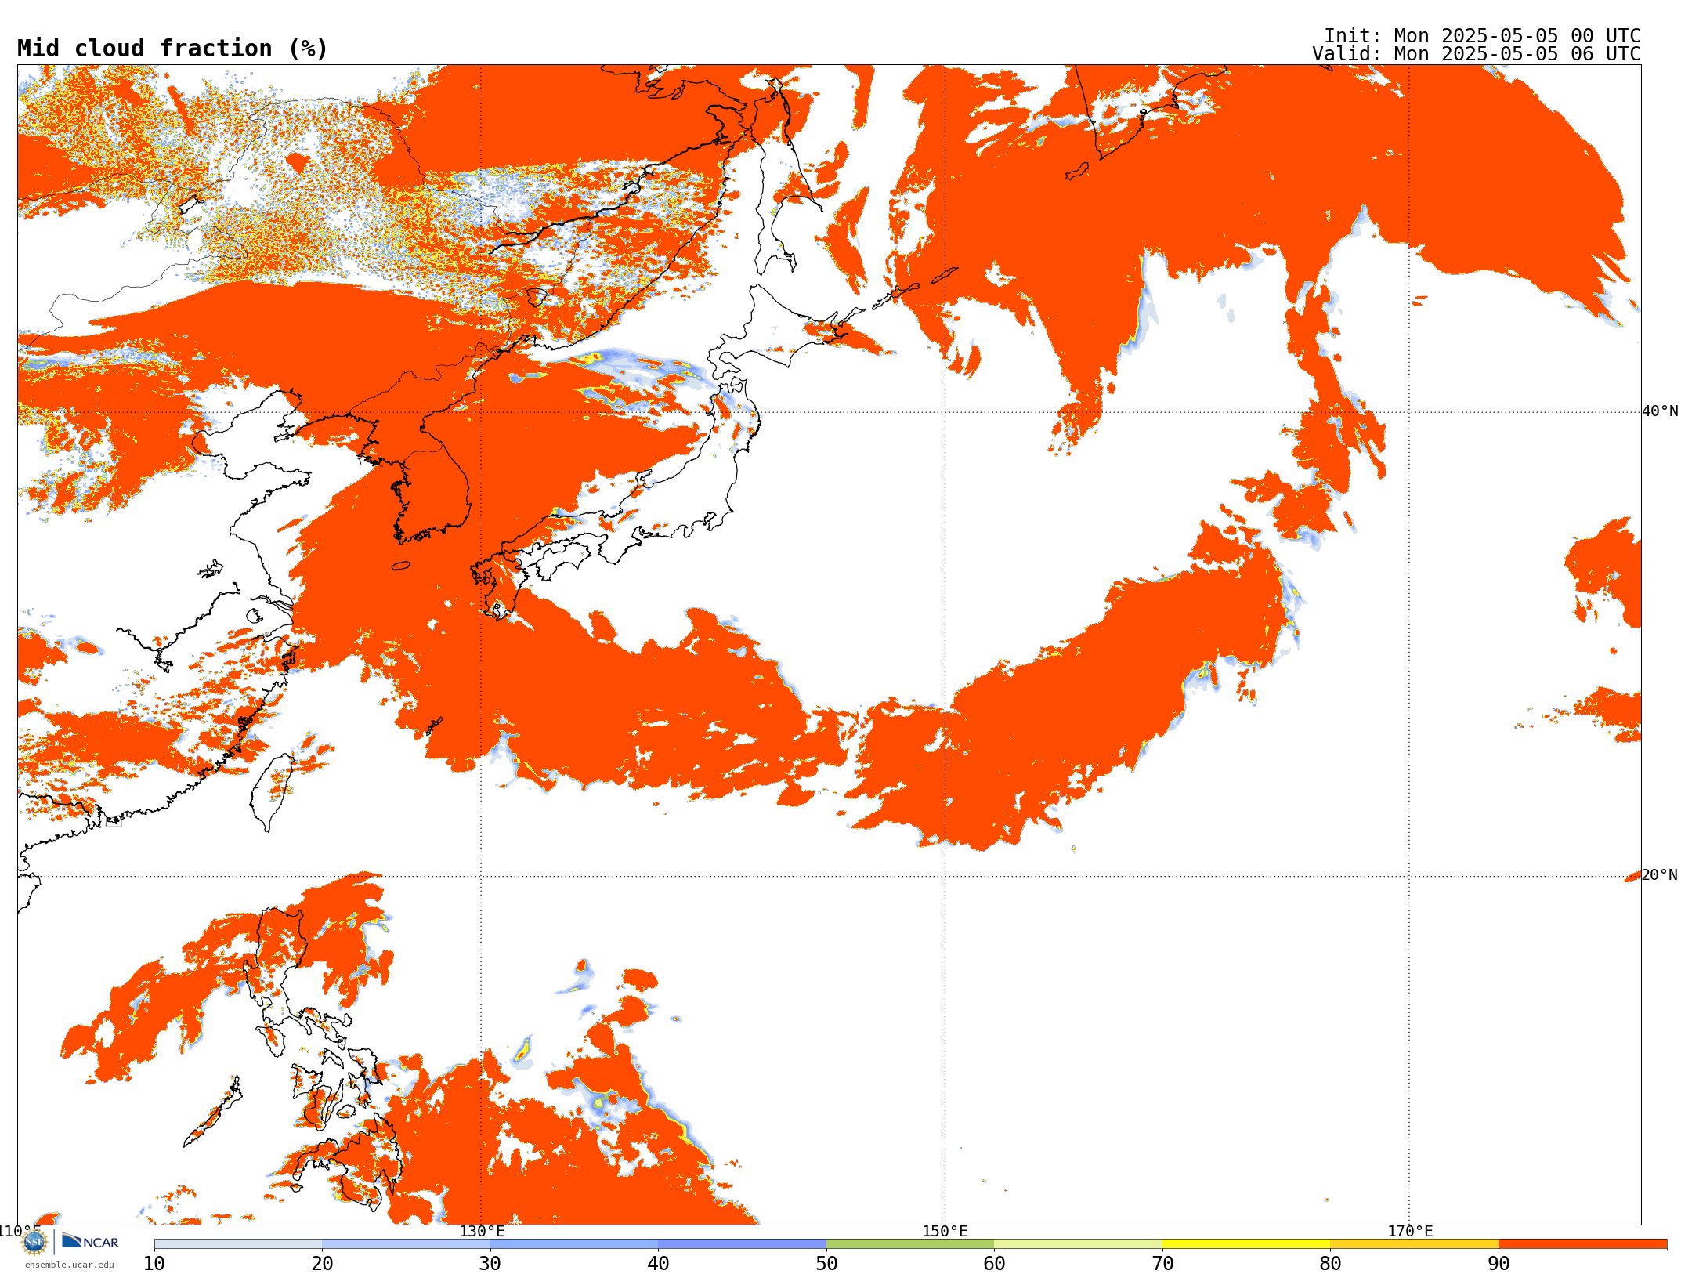Select the 150°E longitude label
This screenshot has width=1692, height=1274.
(945, 1231)
